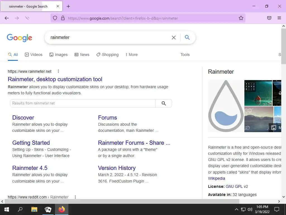
Task: Switch to the Shopping results tab
Action: pos(108,55)
